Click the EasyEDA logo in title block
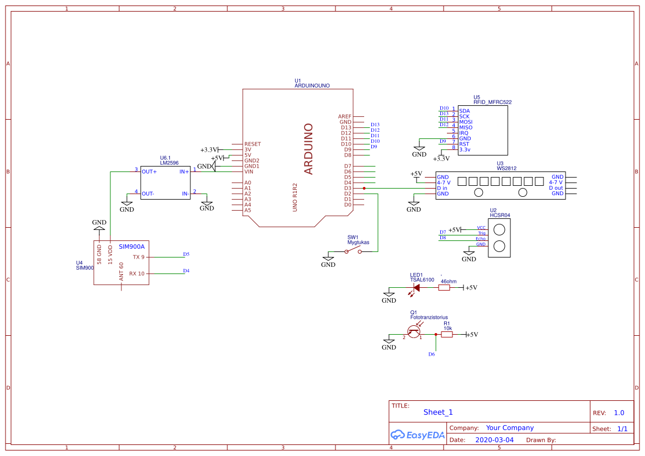 (418, 435)
